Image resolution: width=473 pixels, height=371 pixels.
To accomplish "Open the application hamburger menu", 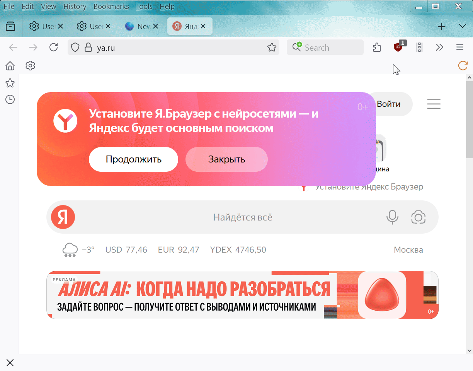I will 460,48.
